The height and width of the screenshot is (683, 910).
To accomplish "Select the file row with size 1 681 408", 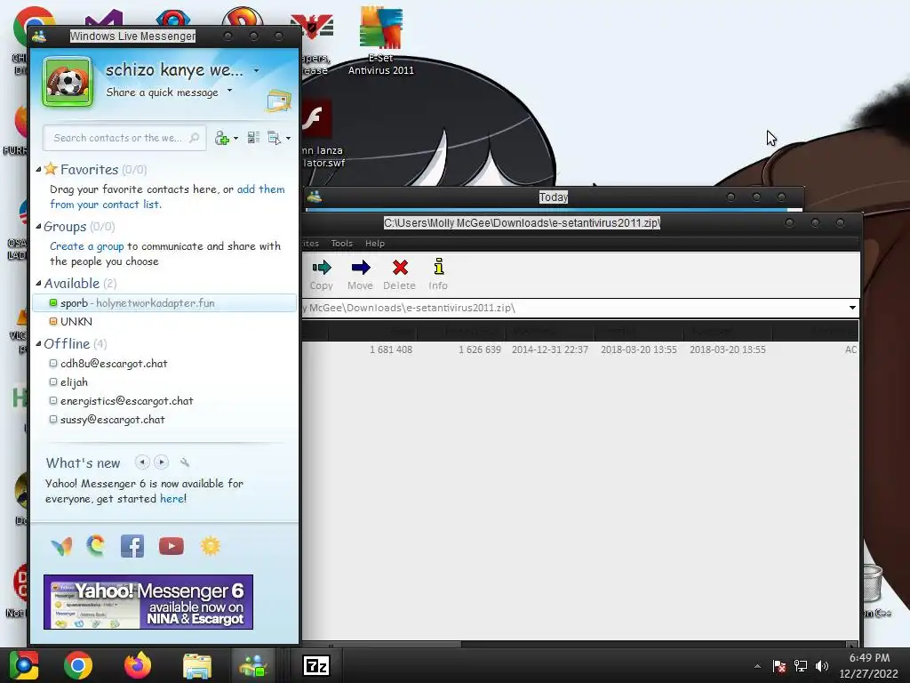I will tap(580, 350).
